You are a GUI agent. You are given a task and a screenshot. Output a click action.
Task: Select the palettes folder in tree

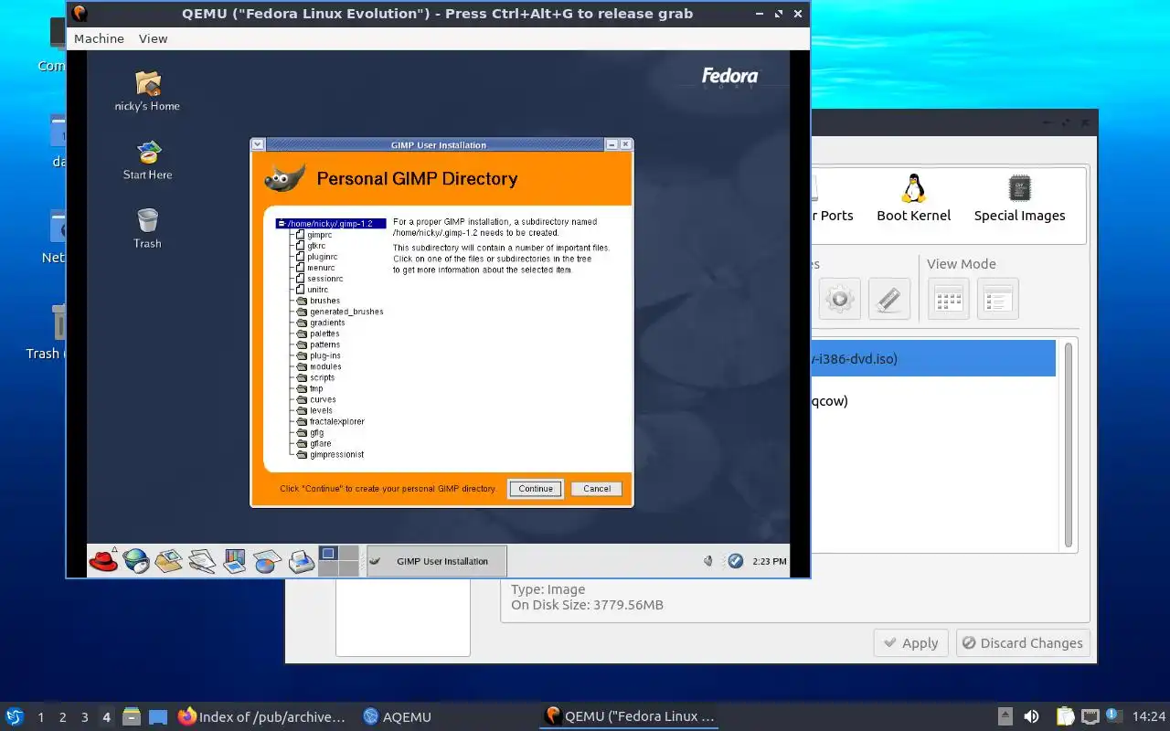[x=324, y=334]
